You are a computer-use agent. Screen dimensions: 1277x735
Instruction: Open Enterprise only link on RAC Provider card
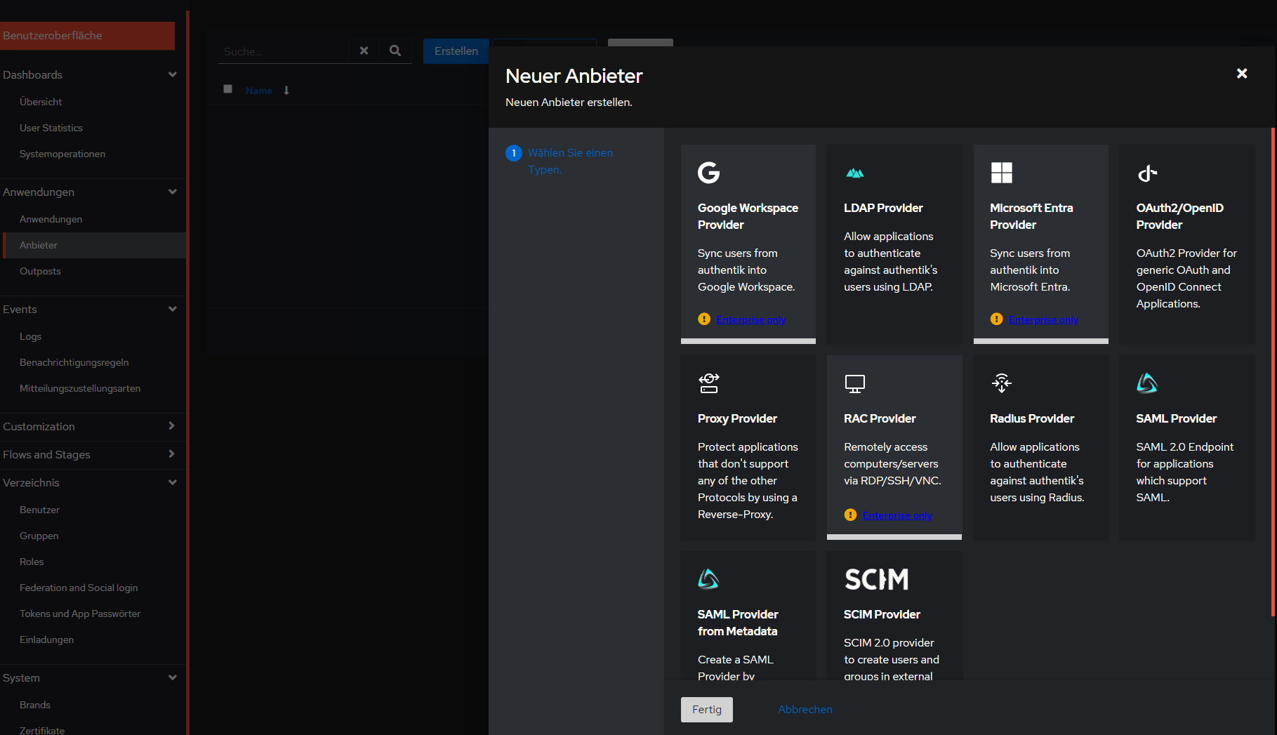[897, 515]
